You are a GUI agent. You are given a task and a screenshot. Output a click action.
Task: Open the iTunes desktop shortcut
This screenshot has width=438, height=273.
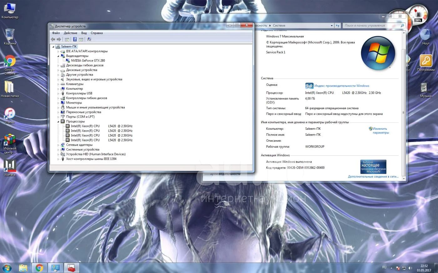(10, 116)
